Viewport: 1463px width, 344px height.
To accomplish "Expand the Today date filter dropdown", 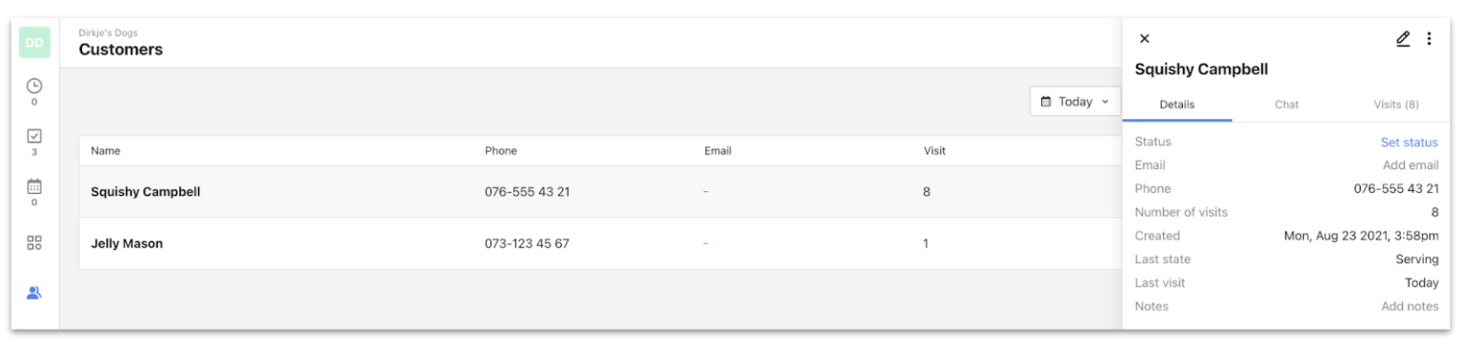I will click(x=1074, y=102).
